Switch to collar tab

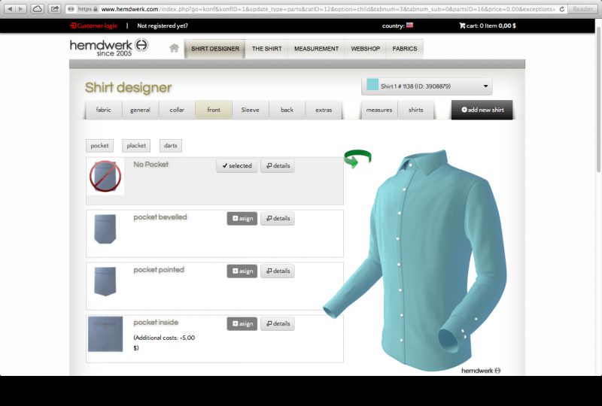coord(177,110)
